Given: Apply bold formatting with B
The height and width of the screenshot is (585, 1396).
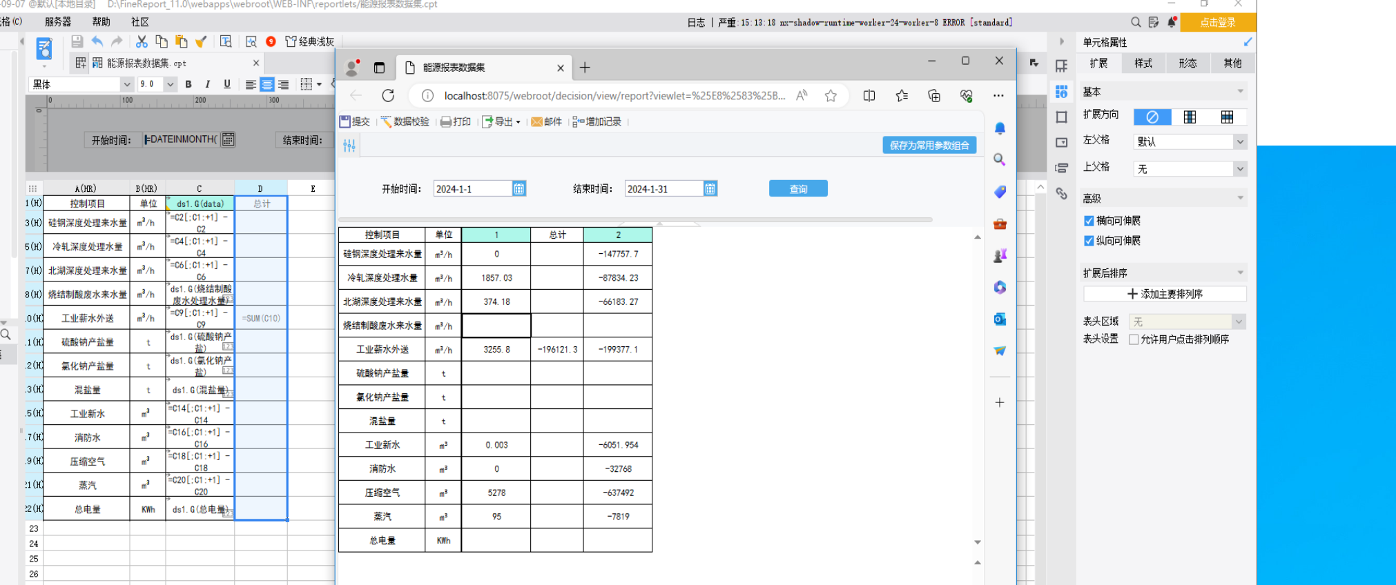Looking at the screenshot, I should point(188,84).
